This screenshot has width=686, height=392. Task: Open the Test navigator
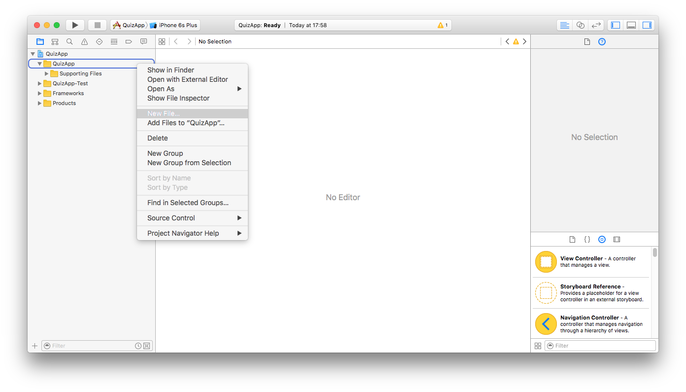coord(99,41)
